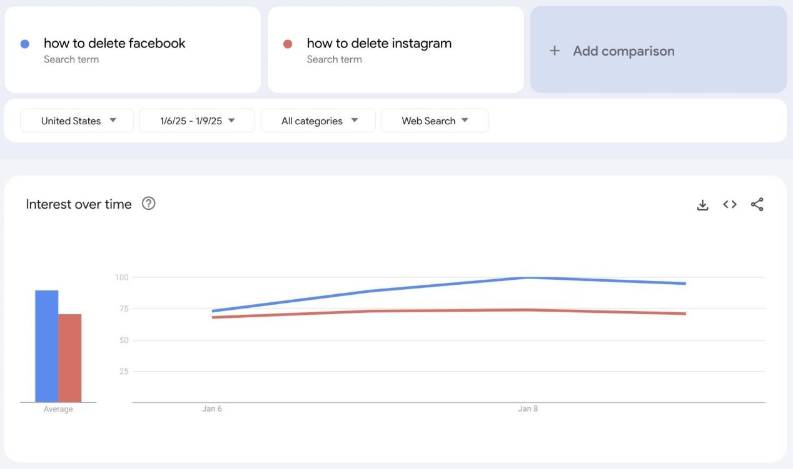Share the Interest over time chart
The width and height of the screenshot is (793, 469).
point(757,204)
